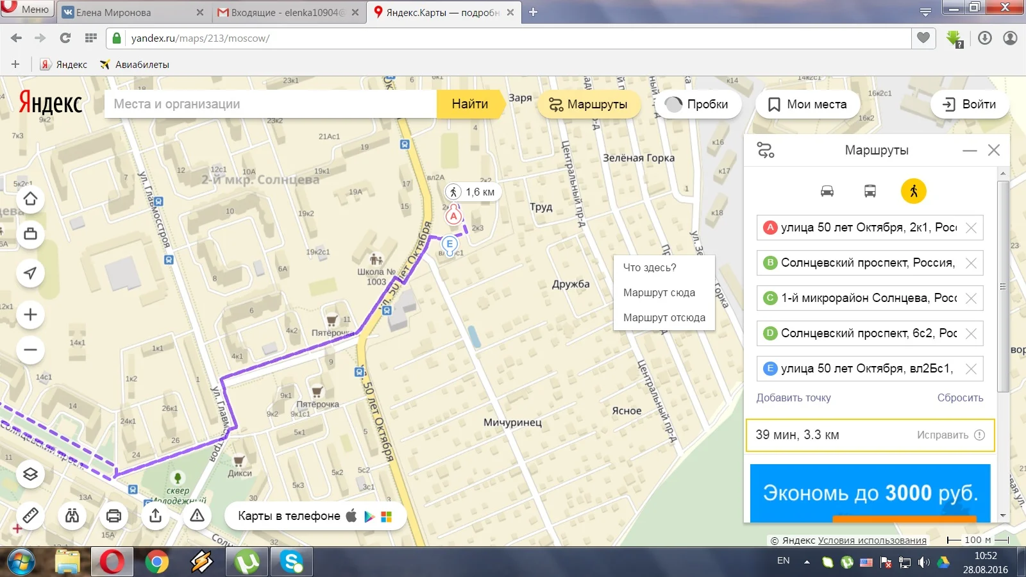Set work location with the briefcase icon
The width and height of the screenshot is (1026, 577).
point(30,234)
